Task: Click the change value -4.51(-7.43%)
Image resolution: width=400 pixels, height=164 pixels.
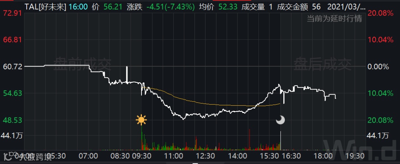Action: [x=170, y=7]
